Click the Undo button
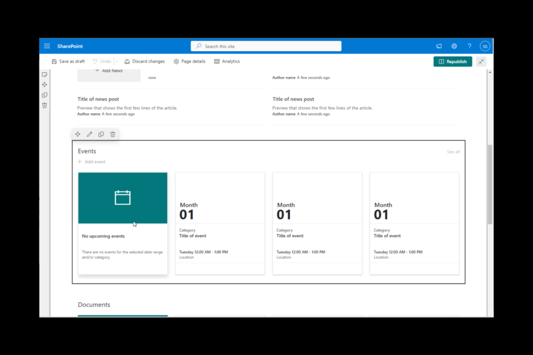533x355 pixels. [102, 61]
